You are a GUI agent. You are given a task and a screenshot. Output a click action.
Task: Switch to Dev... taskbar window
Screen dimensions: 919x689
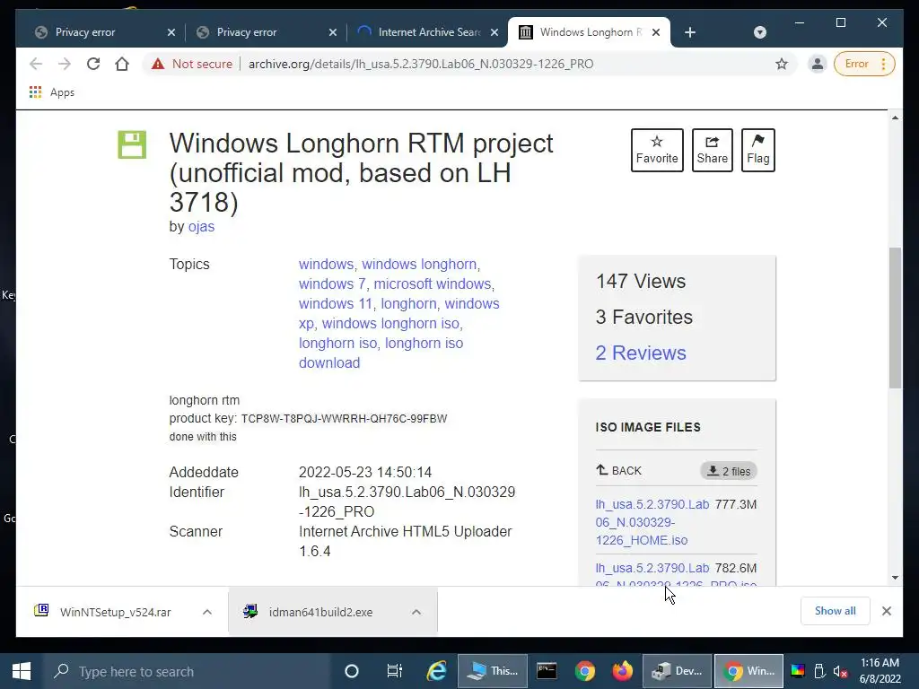pos(677,671)
